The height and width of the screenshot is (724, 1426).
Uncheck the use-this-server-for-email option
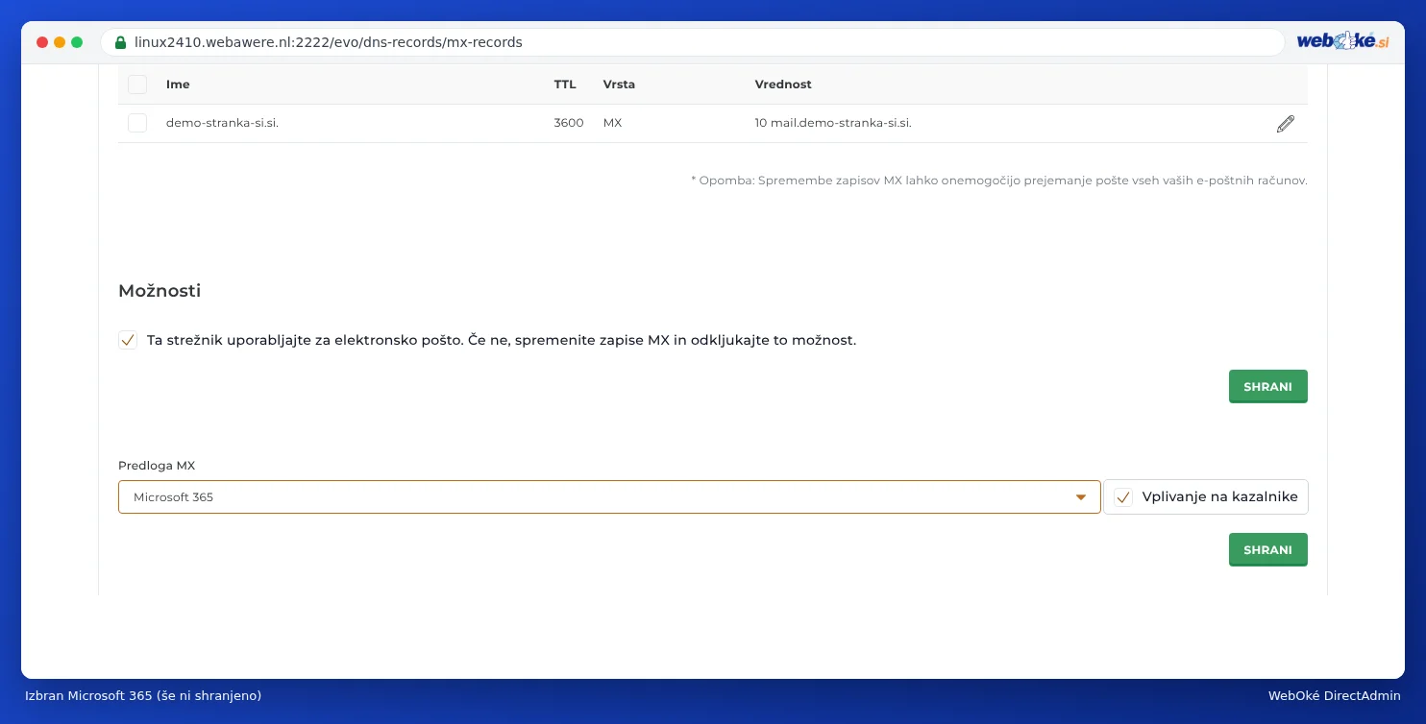tap(128, 340)
